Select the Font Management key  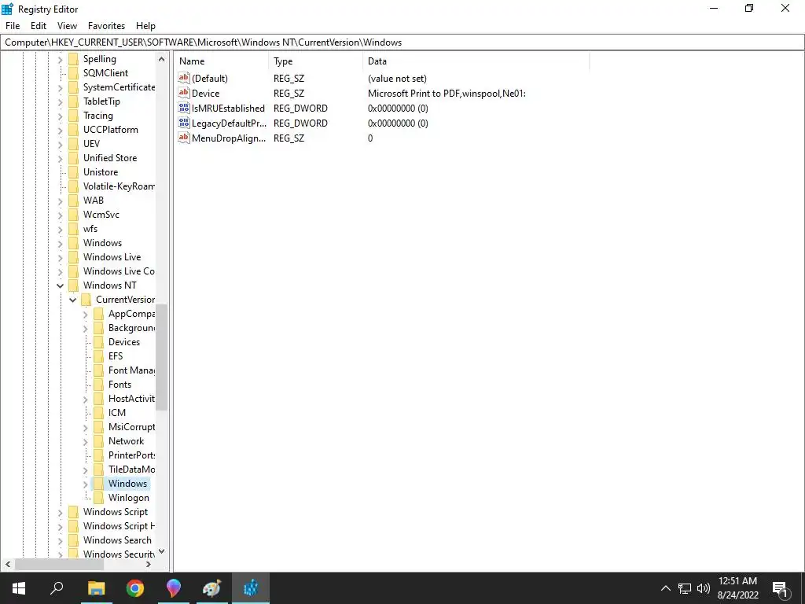pyautogui.click(x=131, y=370)
